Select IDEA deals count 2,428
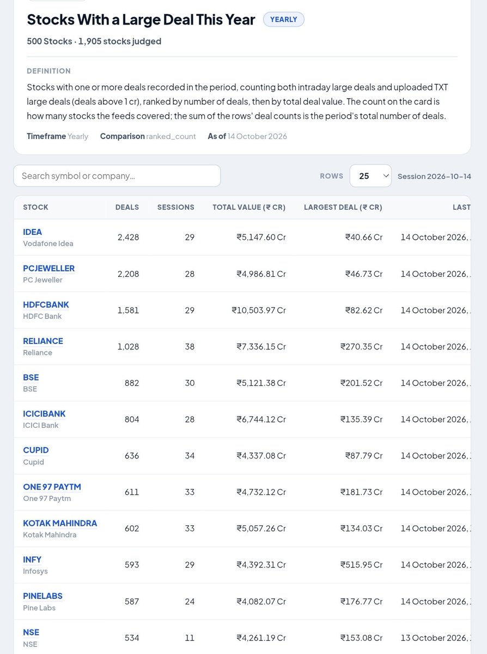This screenshot has width=487, height=654. pos(128,238)
